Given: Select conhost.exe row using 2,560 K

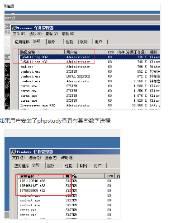Looking at the screenshot, I should coord(90,81).
